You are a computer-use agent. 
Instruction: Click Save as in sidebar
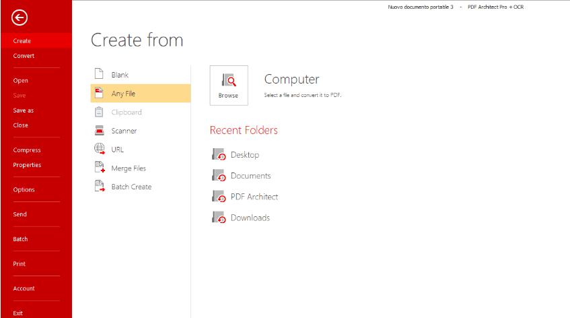point(24,110)
